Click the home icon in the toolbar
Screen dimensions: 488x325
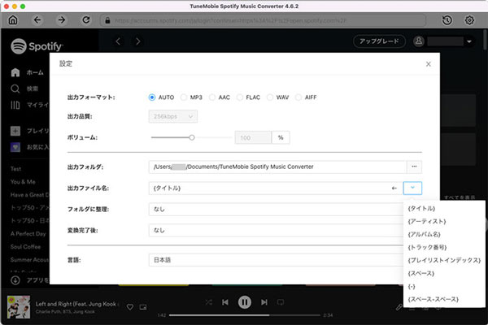coord(13,20)
